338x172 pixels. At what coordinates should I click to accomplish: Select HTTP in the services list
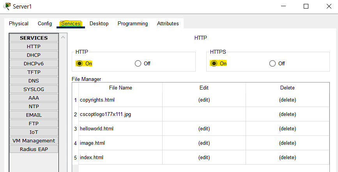[34, 46]
